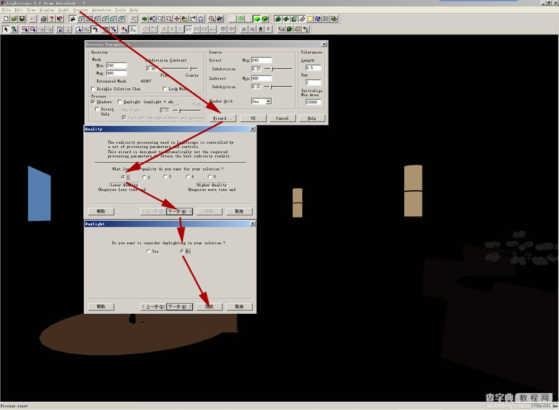Click the rotate circular arrow icon

click(153, 29)
